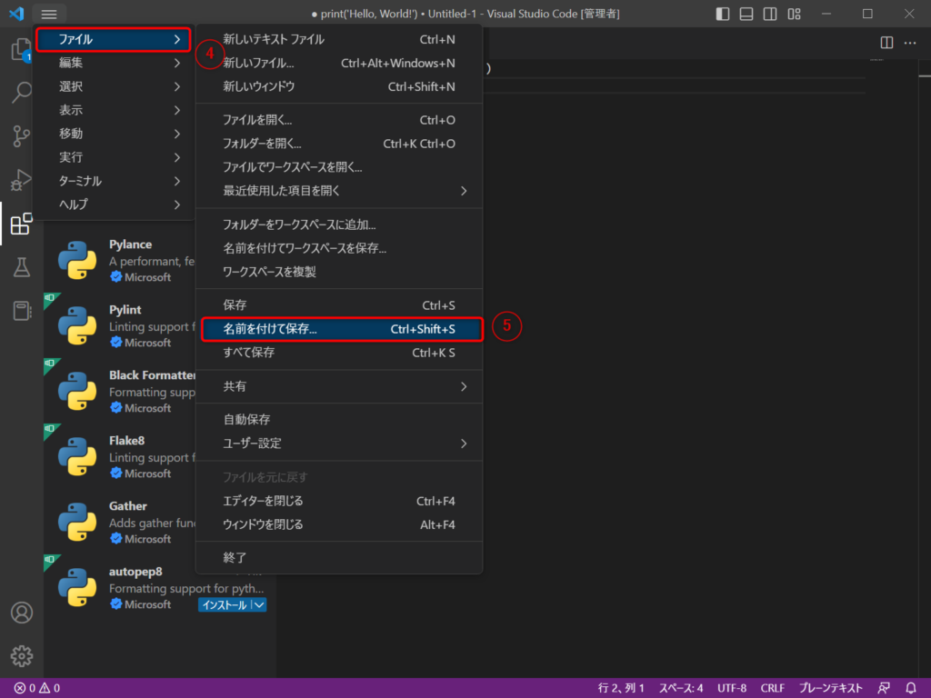Screen dimensions: 931x698
Task: Expand the ファイル menu
Action: 113,39
